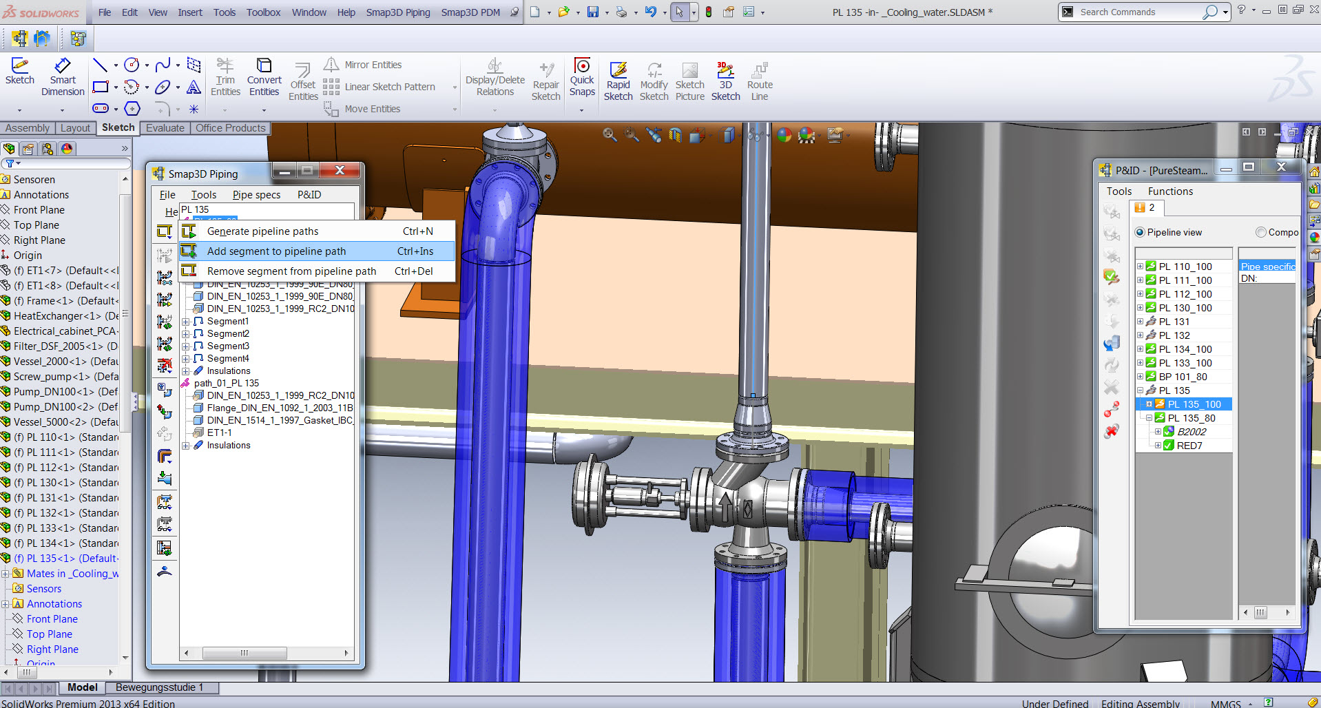
Task: Select Generate pipeline paths command
Action: (x=262, y=231)
